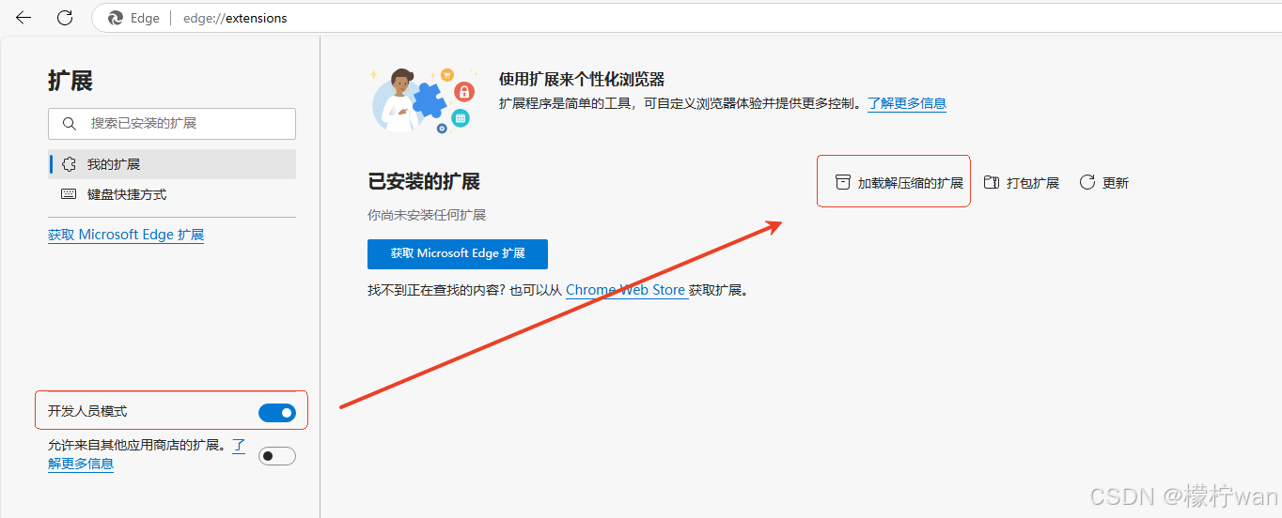Click the keyboard icon beside 键盘快捷方式

tap(69, 194)
